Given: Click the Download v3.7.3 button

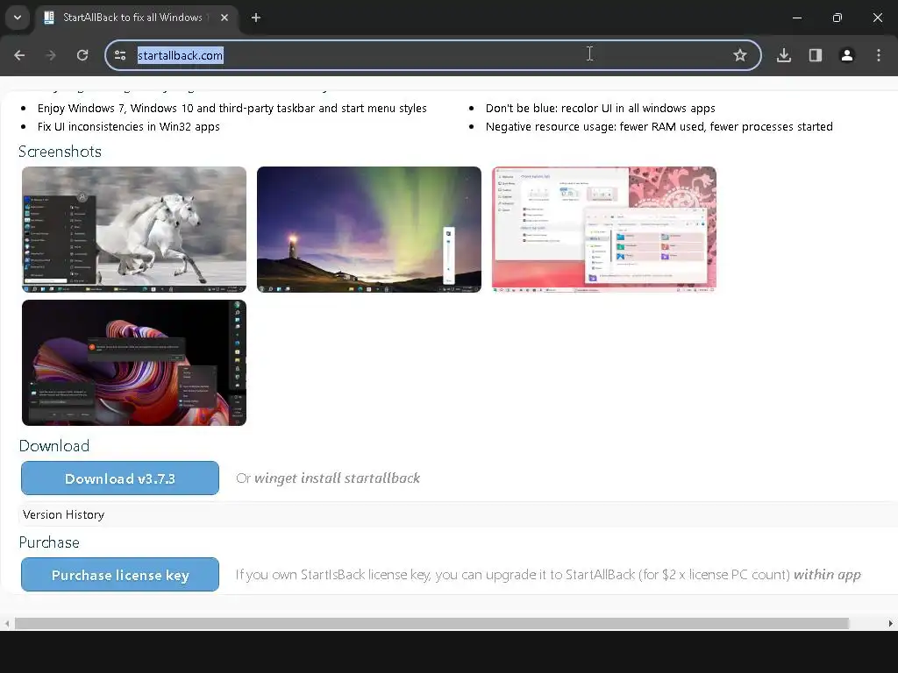Looking at the screenshot, I should pyautogui.click(x=120, y=478).
